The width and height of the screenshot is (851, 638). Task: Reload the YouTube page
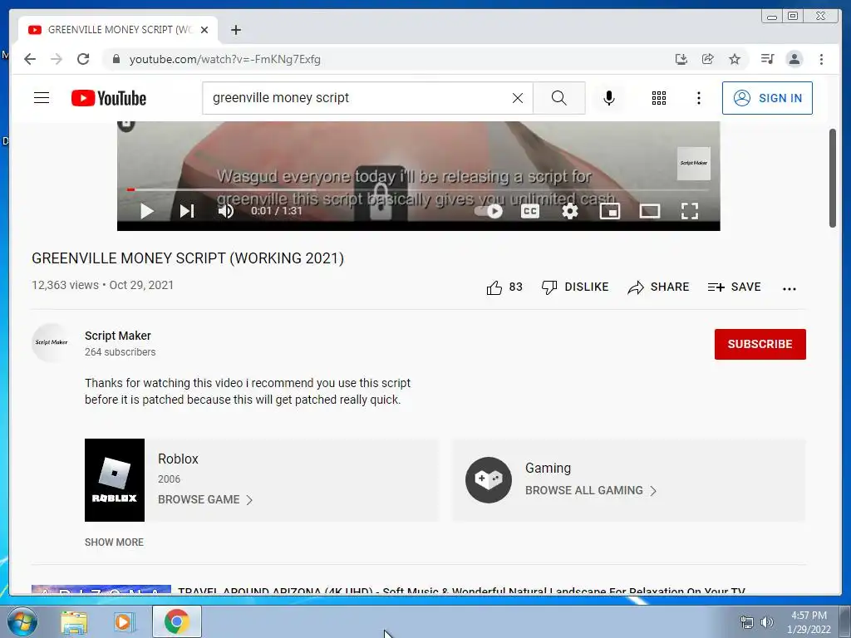coord(83,59)
